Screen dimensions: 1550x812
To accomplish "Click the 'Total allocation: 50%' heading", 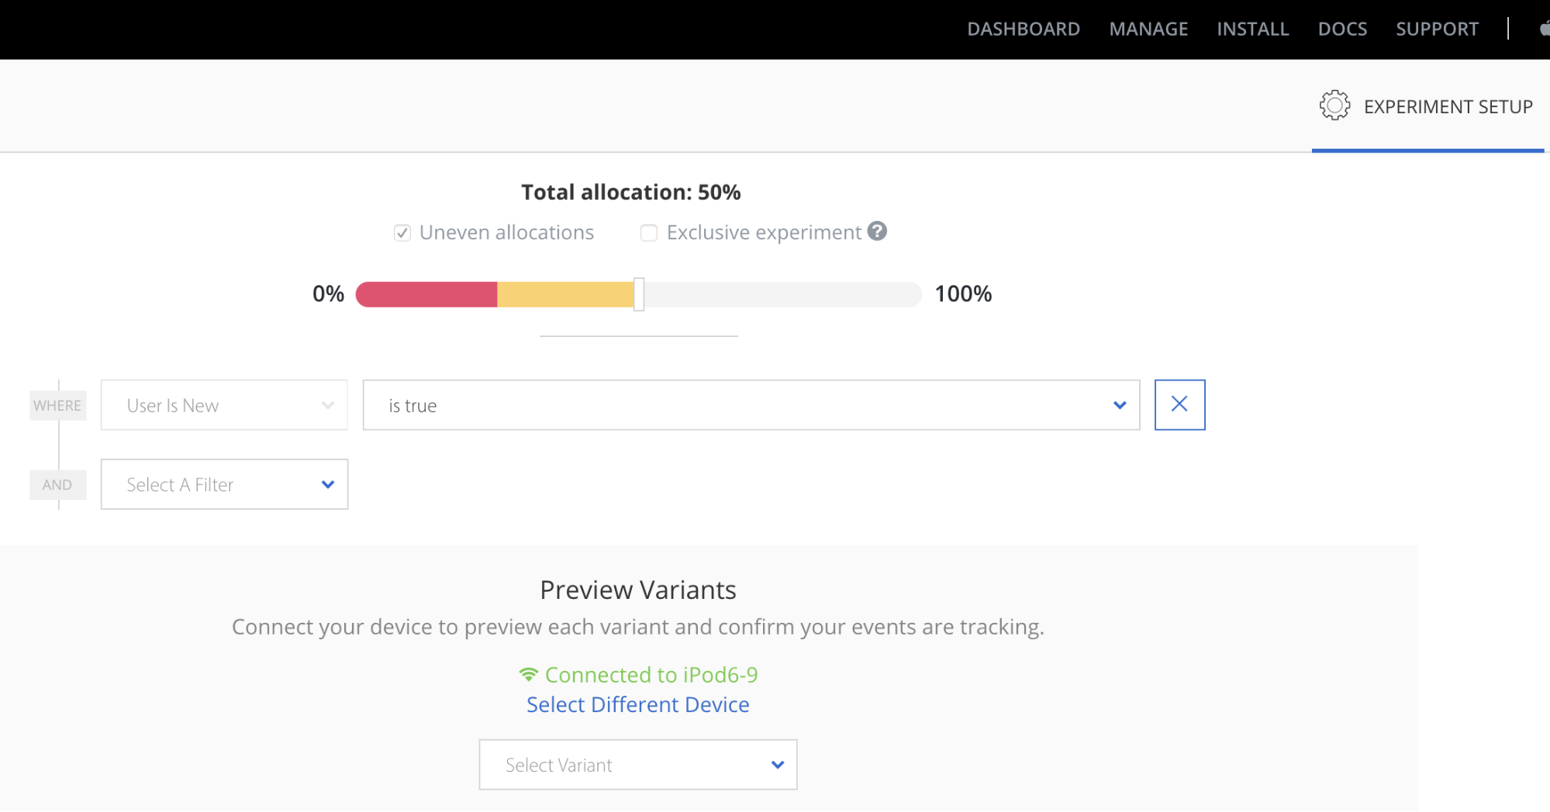I will coord(631,192).
